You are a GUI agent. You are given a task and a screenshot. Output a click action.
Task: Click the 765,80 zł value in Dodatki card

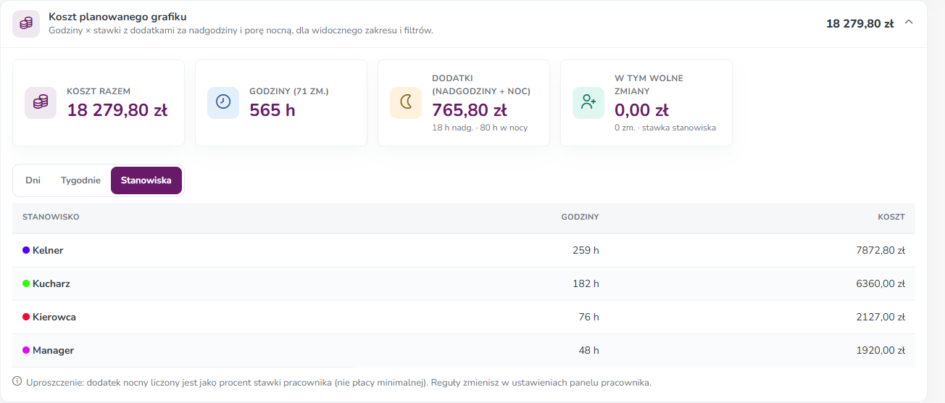coord(470,111)
